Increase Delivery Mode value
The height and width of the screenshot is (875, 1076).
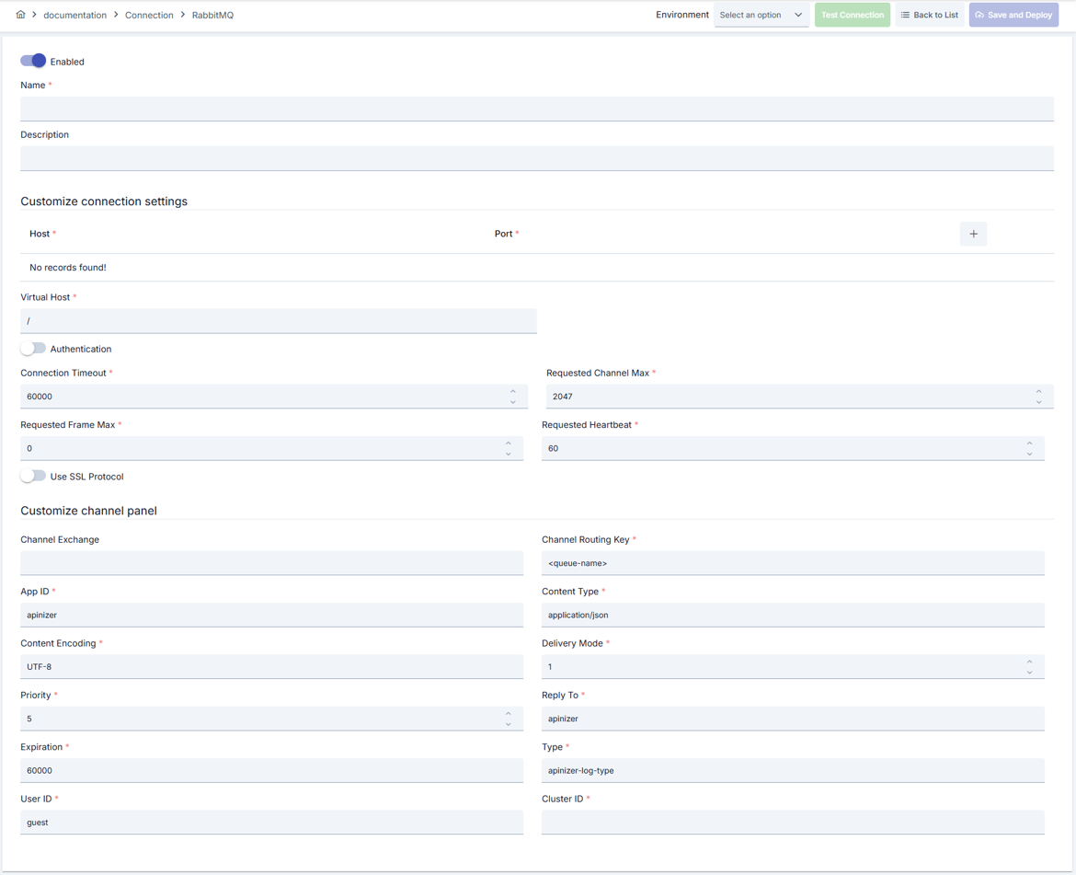(x=1029, y=662)
